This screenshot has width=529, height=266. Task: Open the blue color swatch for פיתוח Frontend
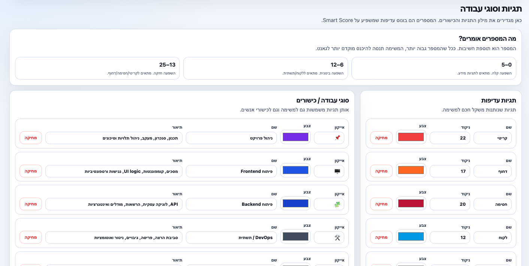point(296,170)
